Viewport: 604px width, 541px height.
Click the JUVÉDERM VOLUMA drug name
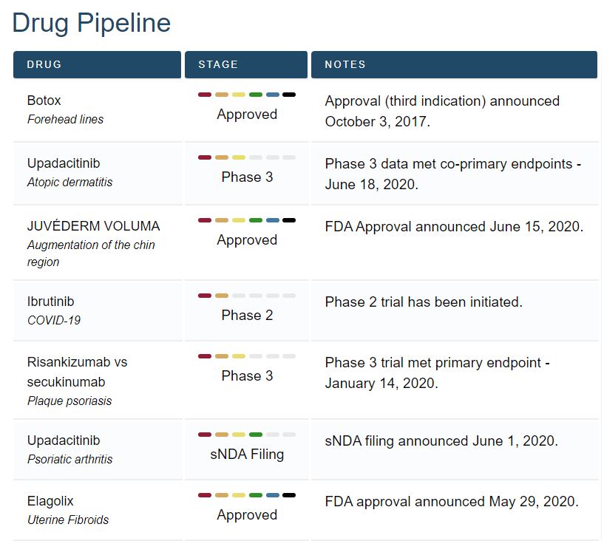[93, 226]
